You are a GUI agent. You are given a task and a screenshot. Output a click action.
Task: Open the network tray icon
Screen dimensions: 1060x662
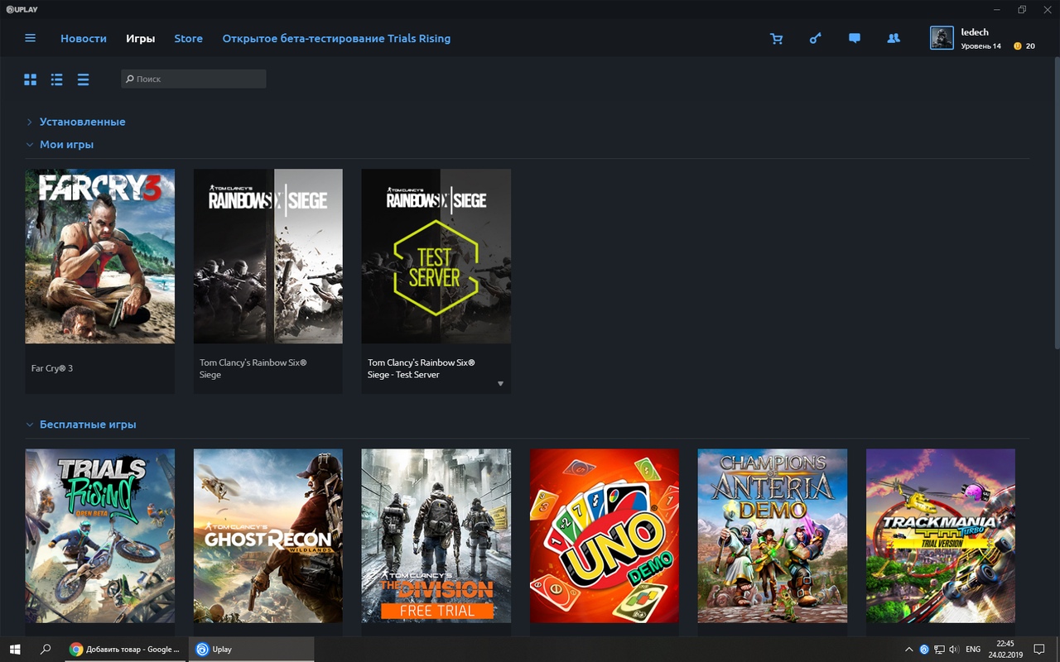pyautogui.click(x=940, y=650)
